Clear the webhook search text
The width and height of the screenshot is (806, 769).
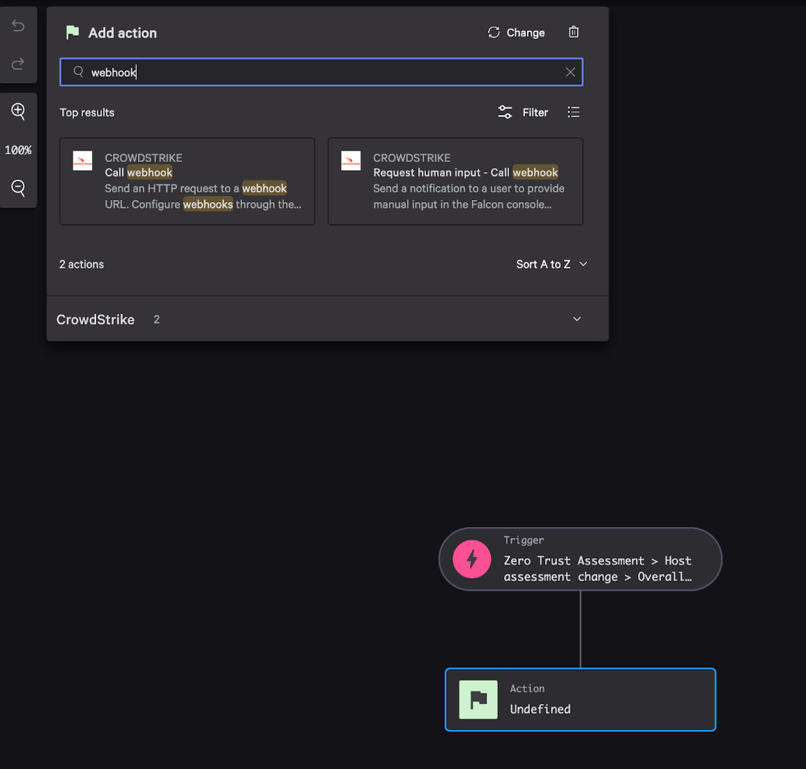pos(570,72)
